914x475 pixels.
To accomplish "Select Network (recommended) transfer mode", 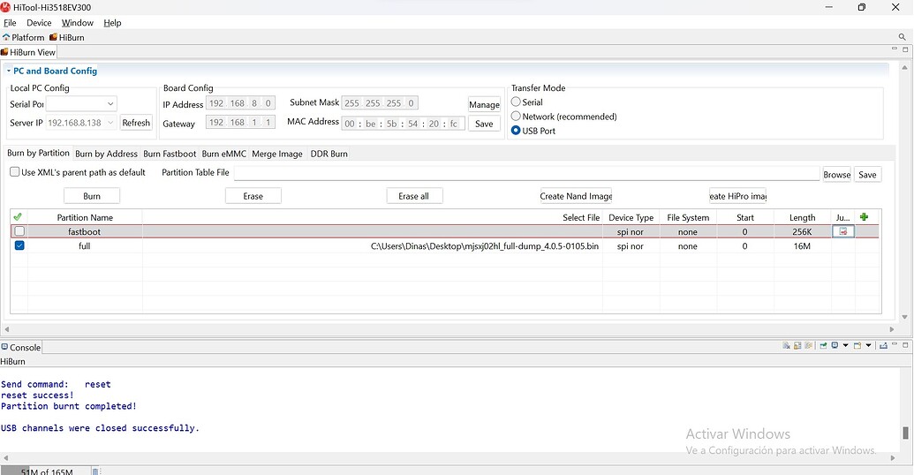I will coord(516,116).
